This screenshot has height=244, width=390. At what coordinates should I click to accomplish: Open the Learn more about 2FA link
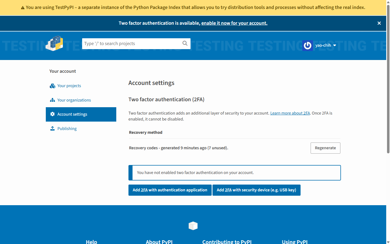pyautogui.click(x=290, y=113)
